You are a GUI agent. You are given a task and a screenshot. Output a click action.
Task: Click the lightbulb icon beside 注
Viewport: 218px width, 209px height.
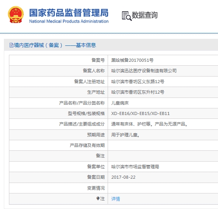(98, 199)
